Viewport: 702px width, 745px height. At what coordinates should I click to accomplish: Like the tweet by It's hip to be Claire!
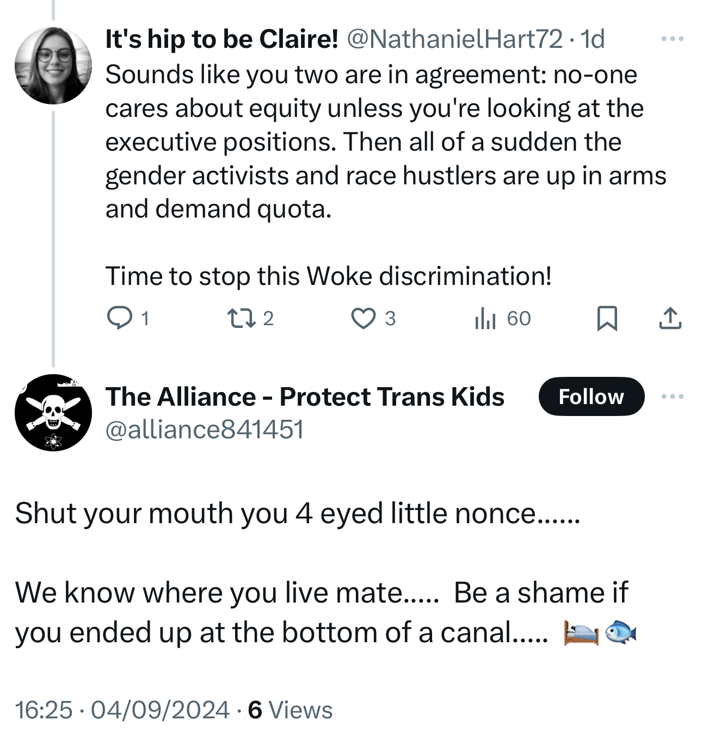tap(363, 318)
